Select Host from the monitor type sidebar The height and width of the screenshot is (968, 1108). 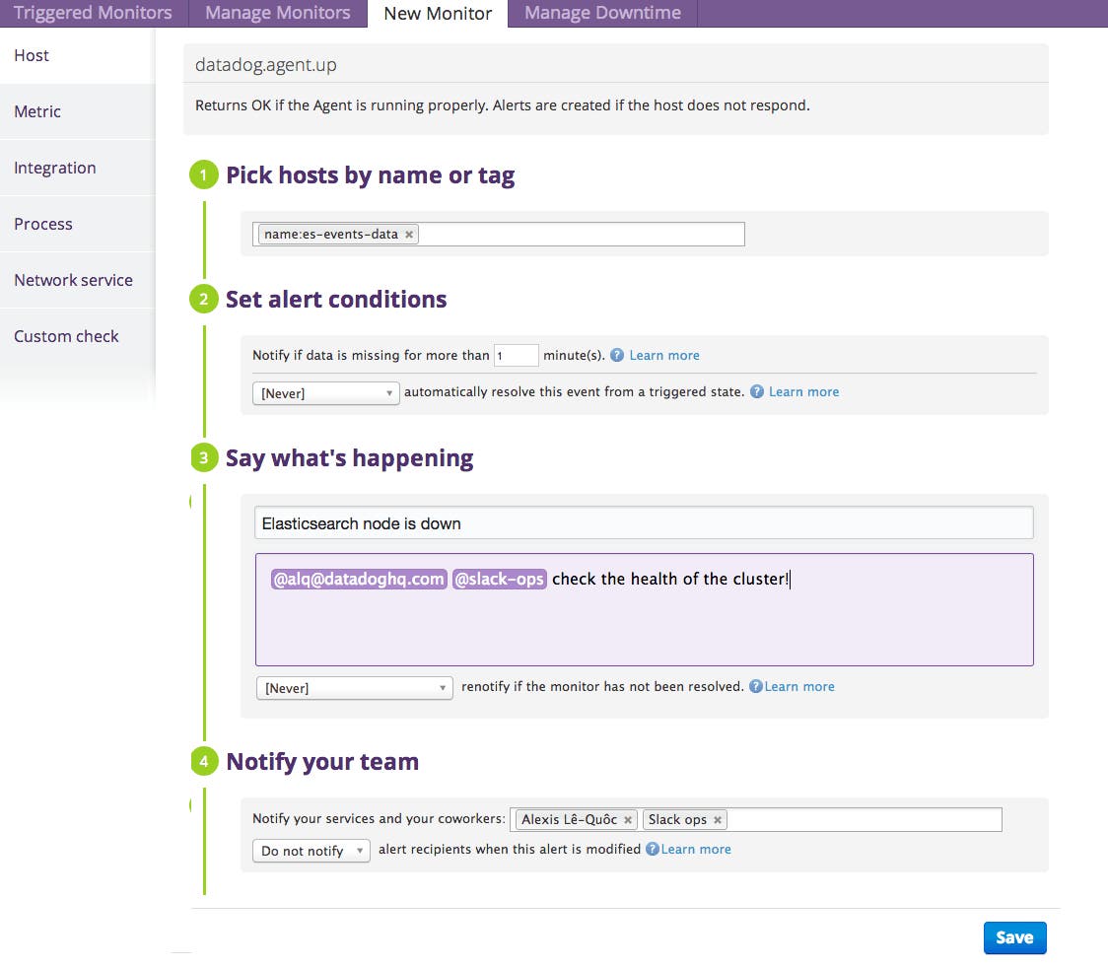[31, 55]
